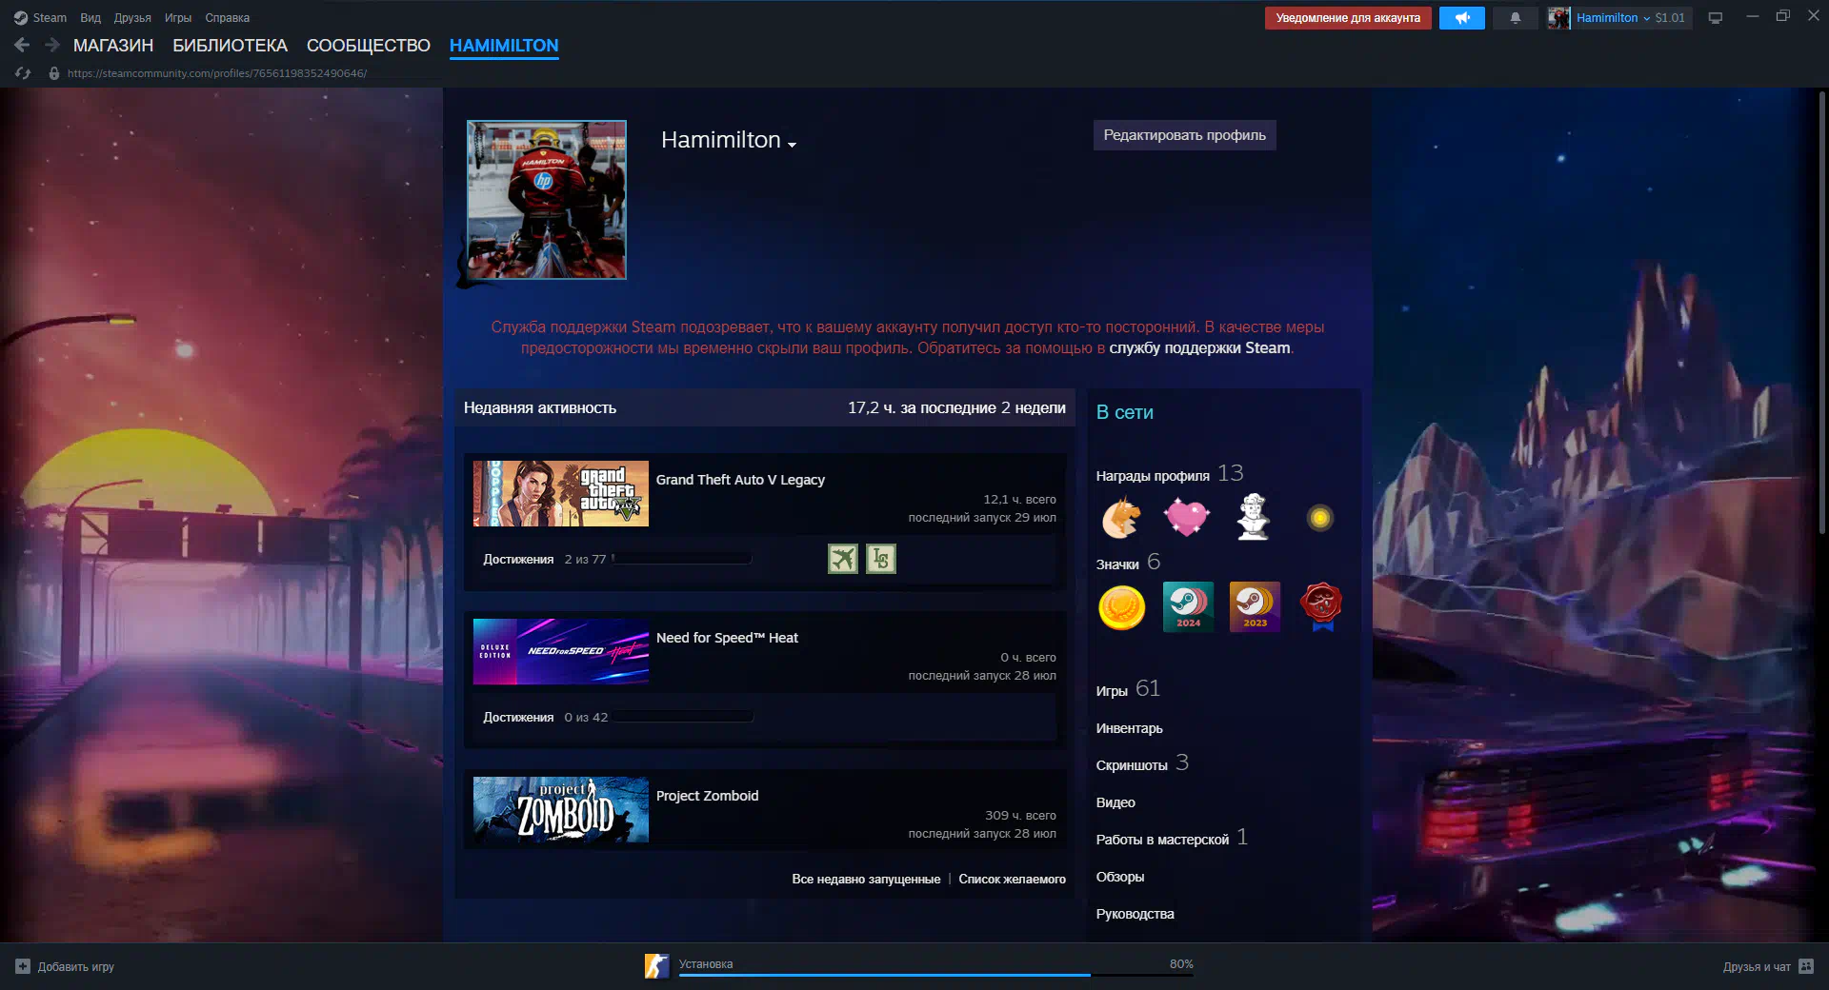
Task: Open Уведомление для аккаунта alert
Action: pos(1348,17)
